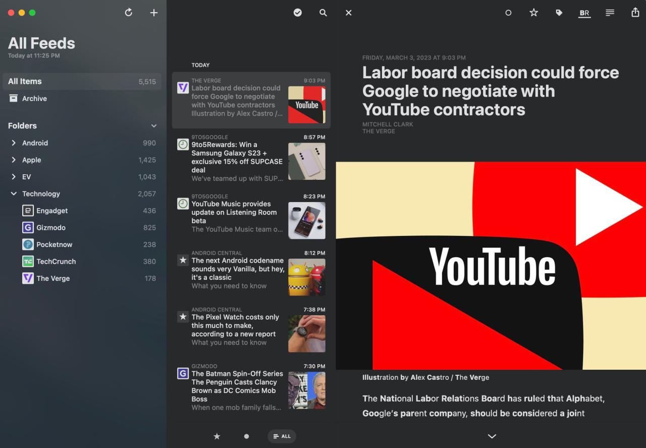Open the Batman Spin-Off Penguin article
646x448 pixels.
pyautogui.click(x=251, y=387)
